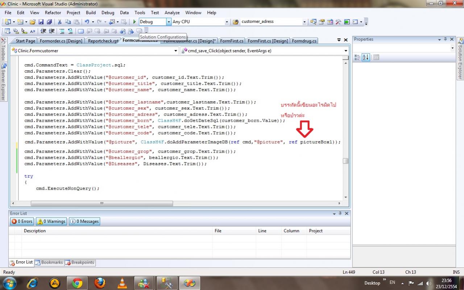Click Display Parameter Info icon
The height and width of the screenshot is (290, 464).
(16, 31)
